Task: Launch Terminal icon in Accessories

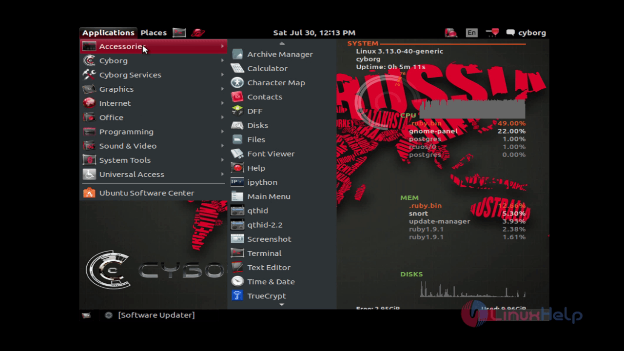Action: pos(237,253)
